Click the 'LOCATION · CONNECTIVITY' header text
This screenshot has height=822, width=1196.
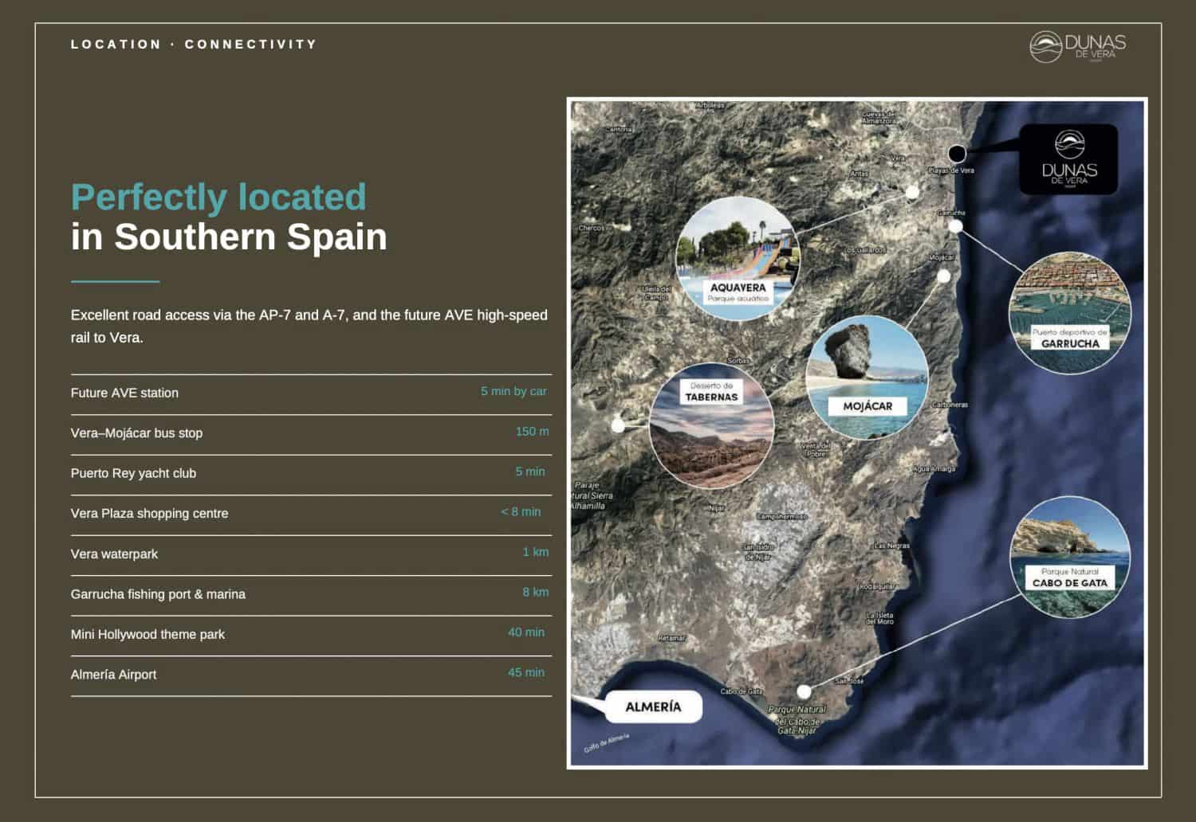point(194,45)
